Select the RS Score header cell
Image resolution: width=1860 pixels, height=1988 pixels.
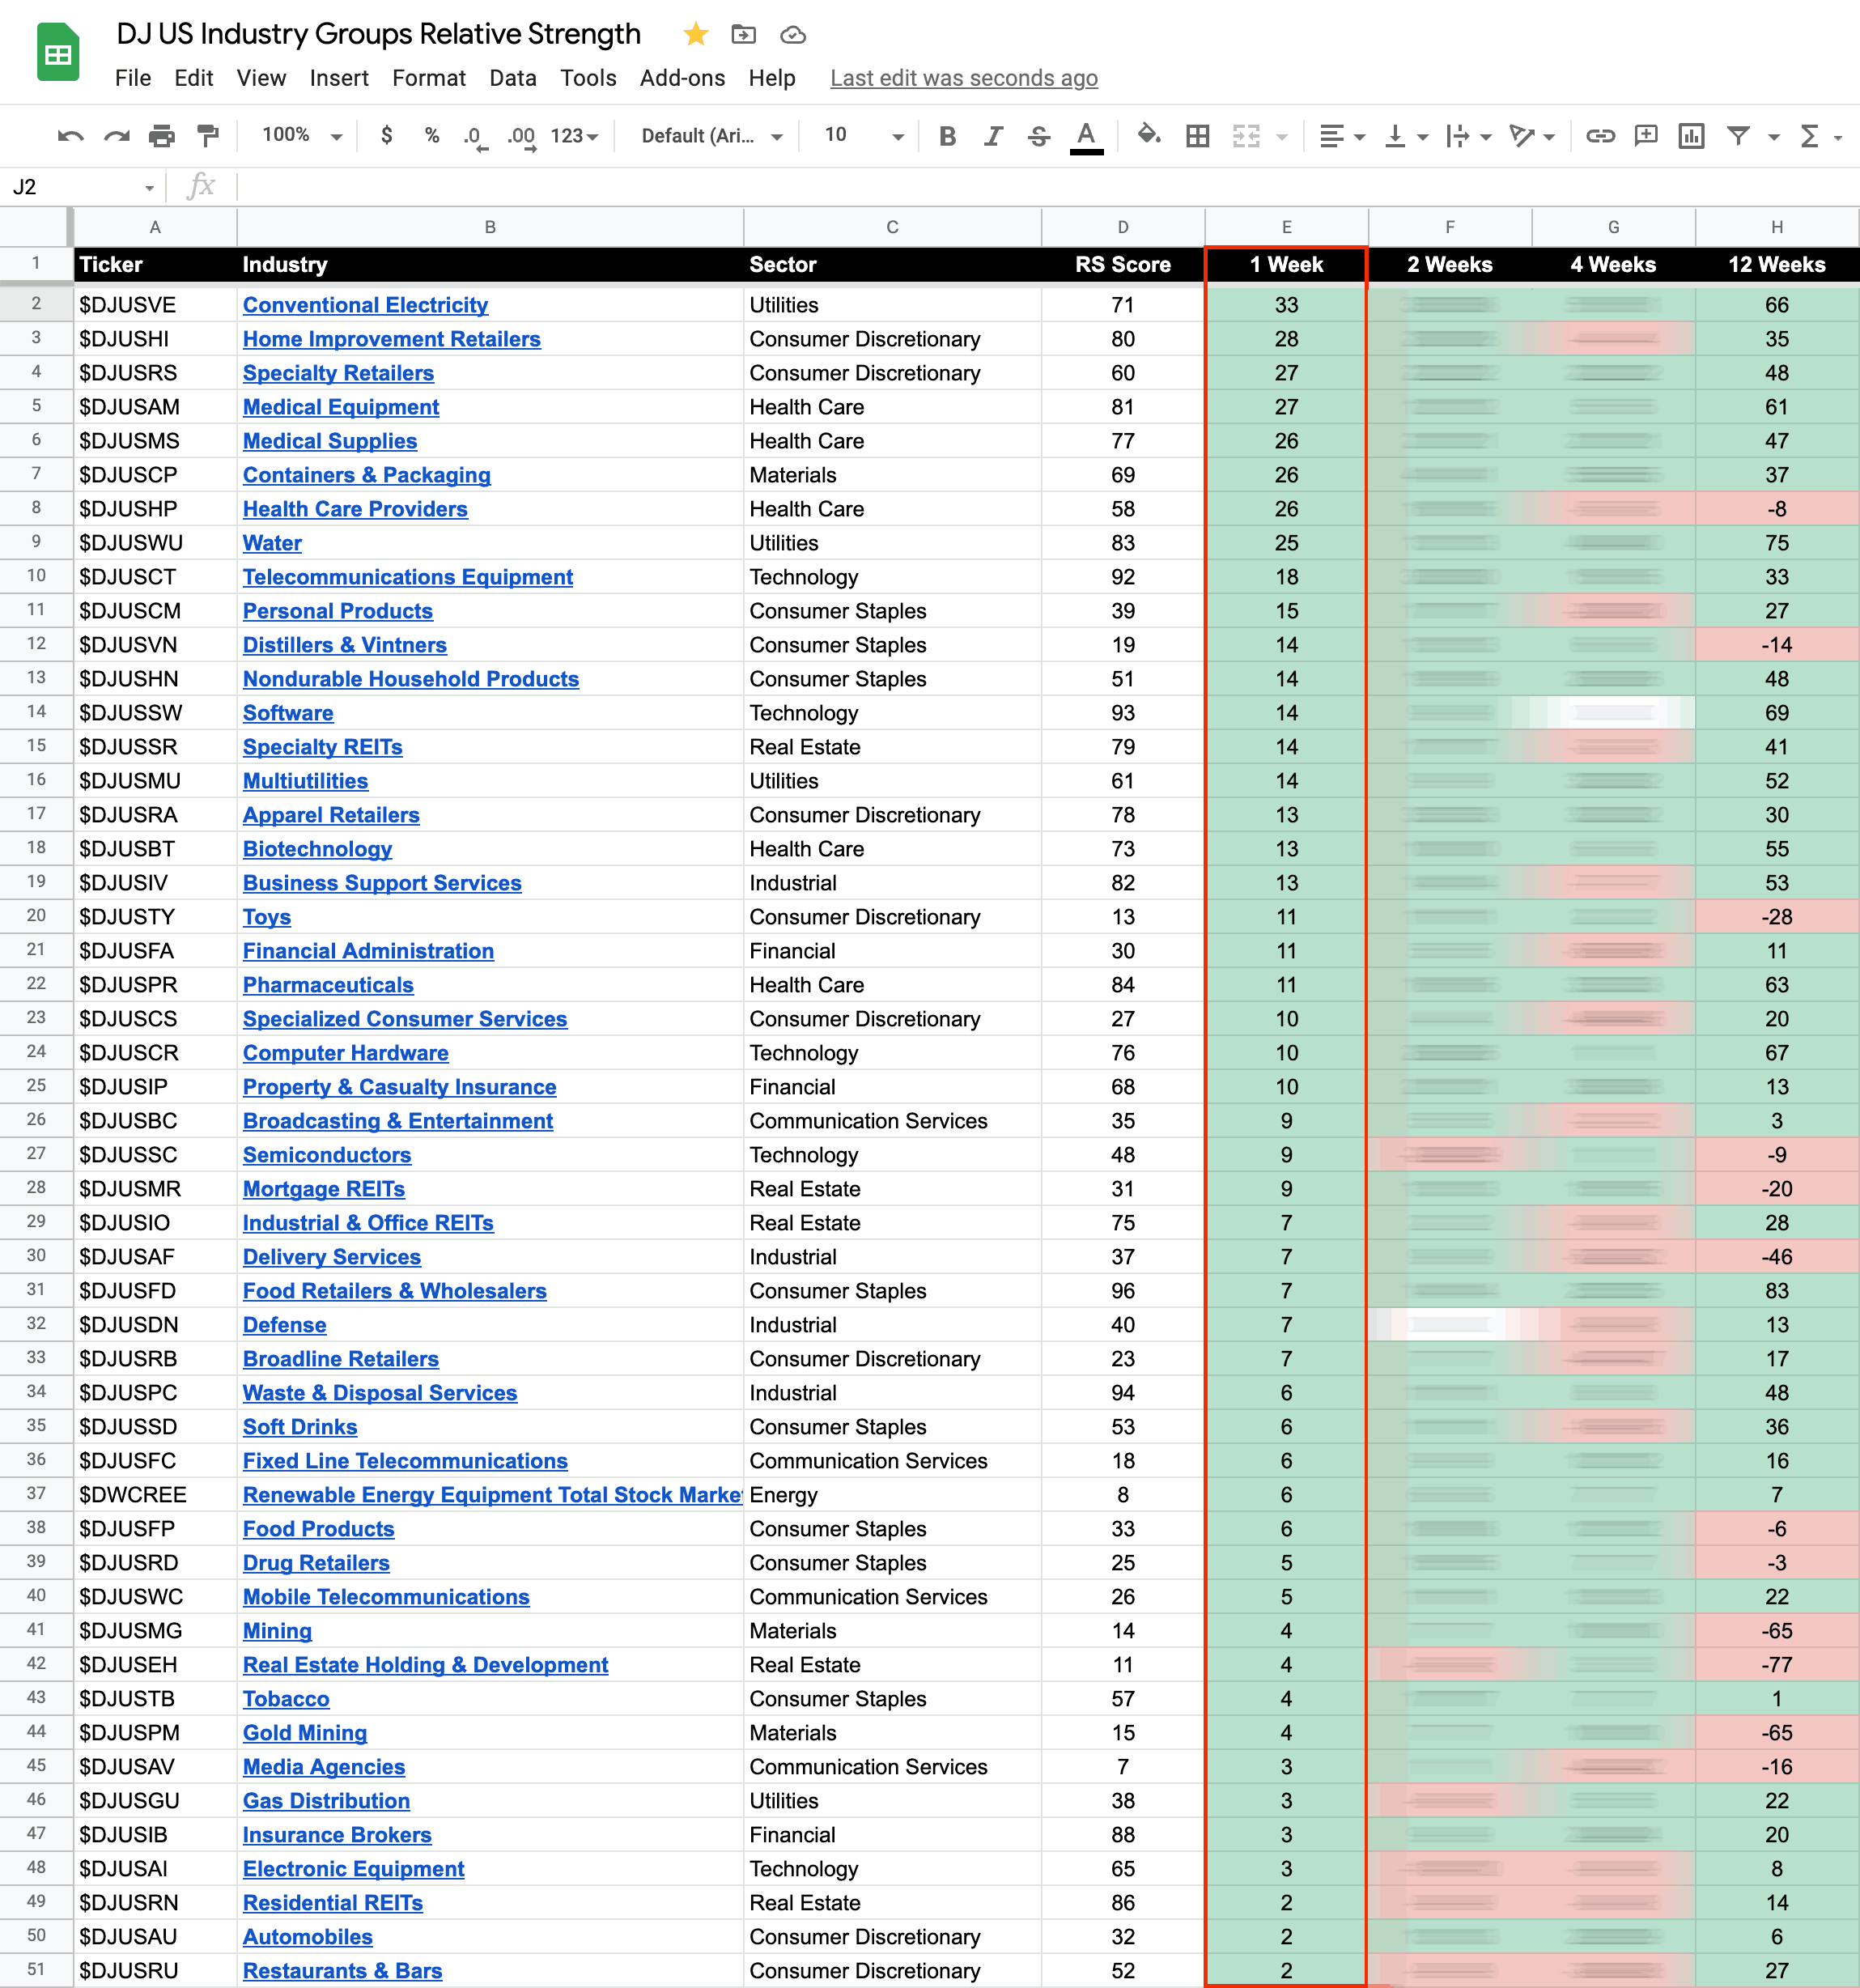coord(1123,265)
